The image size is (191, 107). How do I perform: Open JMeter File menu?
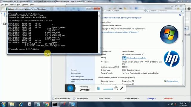pyautogui.click(x=2, y=5)
